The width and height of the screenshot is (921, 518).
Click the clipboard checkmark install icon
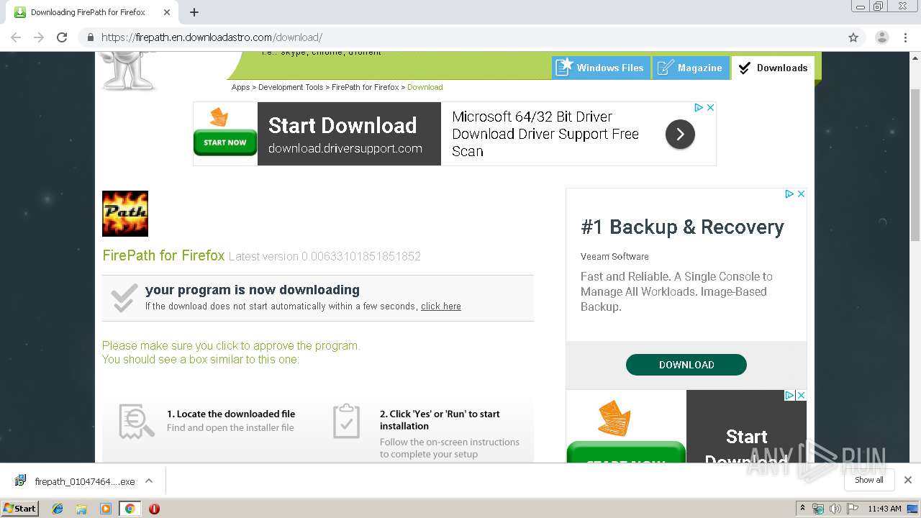click(346, 422)
